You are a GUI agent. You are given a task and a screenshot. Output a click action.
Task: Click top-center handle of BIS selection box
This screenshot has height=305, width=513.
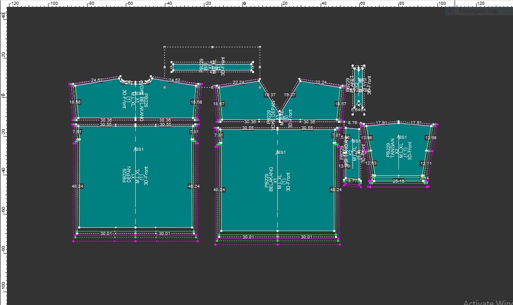point(212,47)
